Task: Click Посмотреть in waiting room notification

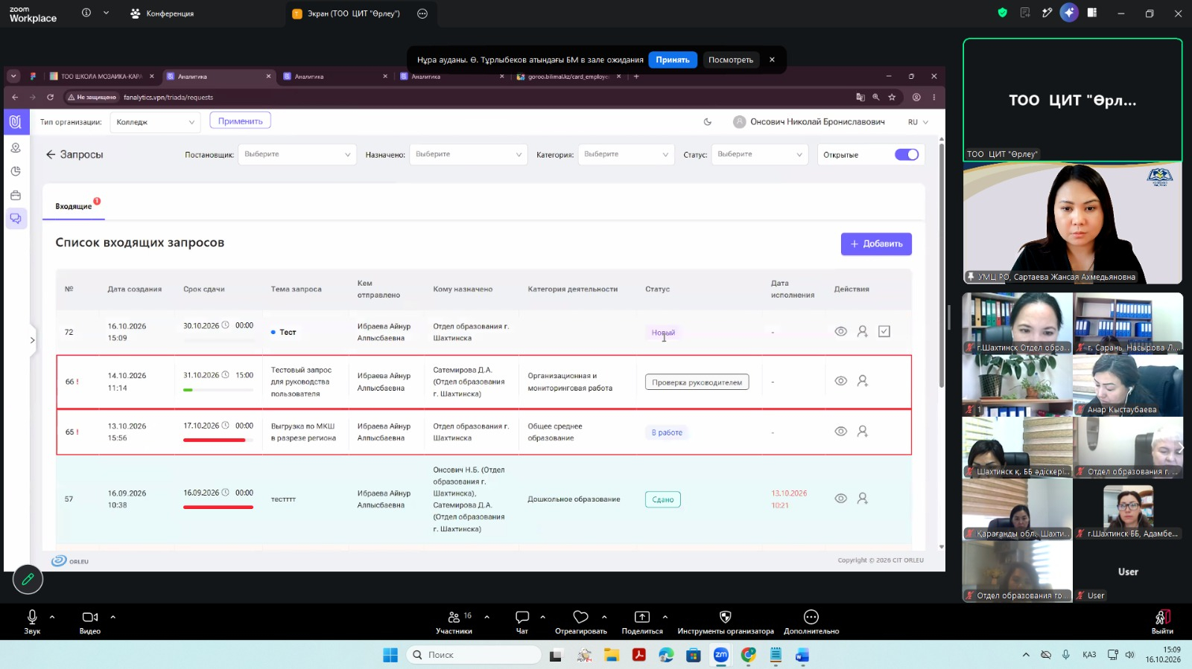Action: (731, 60)
